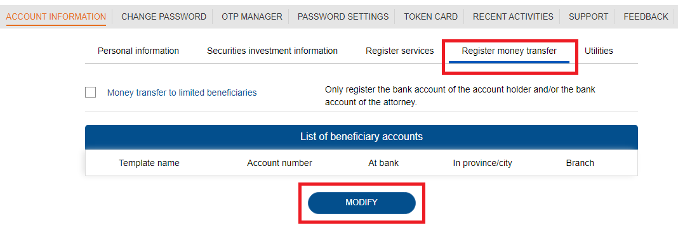
Task: Click the In province/city column header
Action: [482, 163]
